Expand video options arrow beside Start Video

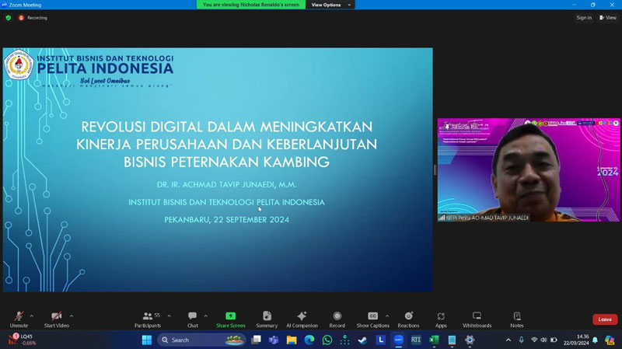click(72, 316)
